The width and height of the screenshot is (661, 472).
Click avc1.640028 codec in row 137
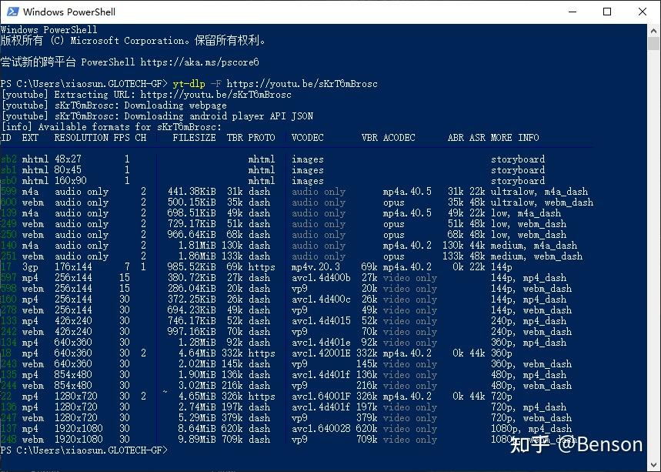point(321,429)
